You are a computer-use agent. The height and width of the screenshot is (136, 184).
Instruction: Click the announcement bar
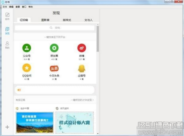point(55,90)
